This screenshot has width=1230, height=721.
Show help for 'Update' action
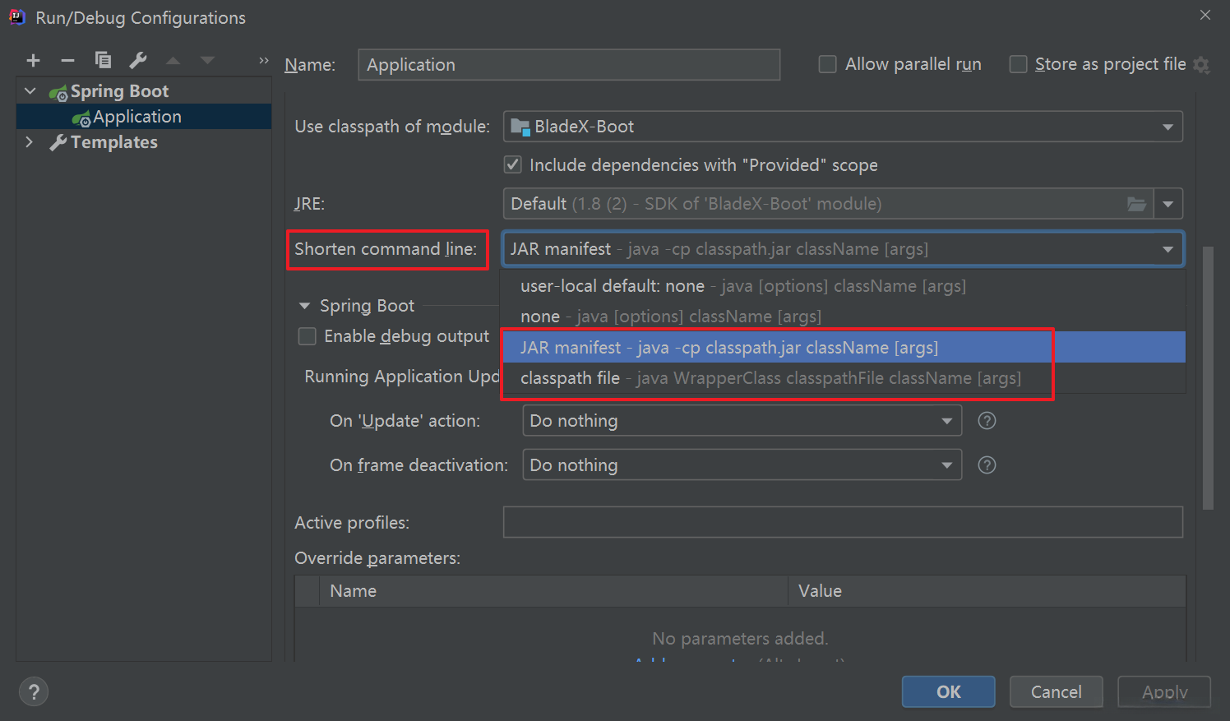coord(987,421)
